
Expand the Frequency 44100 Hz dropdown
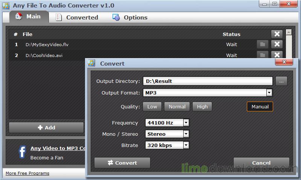186,123
